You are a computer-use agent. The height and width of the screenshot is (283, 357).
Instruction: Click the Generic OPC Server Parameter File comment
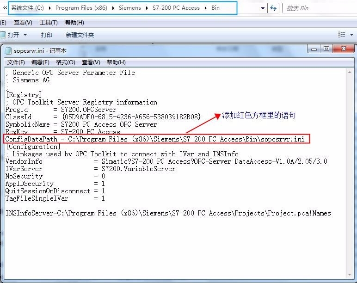(70, 73)
